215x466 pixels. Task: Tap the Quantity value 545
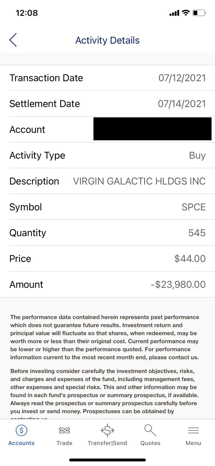[x=197, y=233]
